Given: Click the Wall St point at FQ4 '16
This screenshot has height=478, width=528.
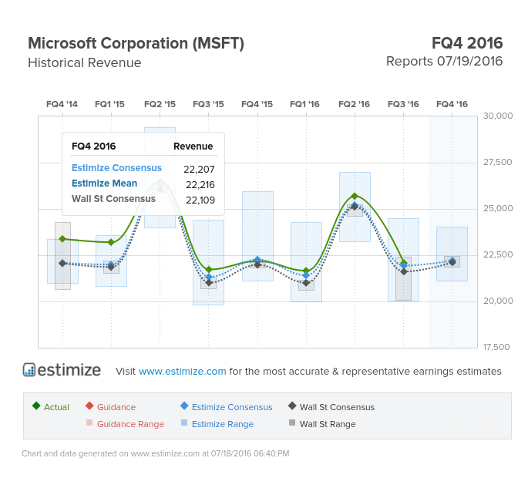Looking at the screenshot, I should pyautogui.click(x=452, y=262).
